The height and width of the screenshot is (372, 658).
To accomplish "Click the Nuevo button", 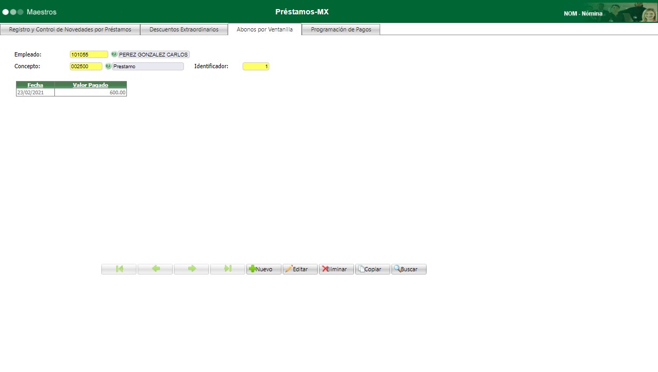I will [264, 269].
